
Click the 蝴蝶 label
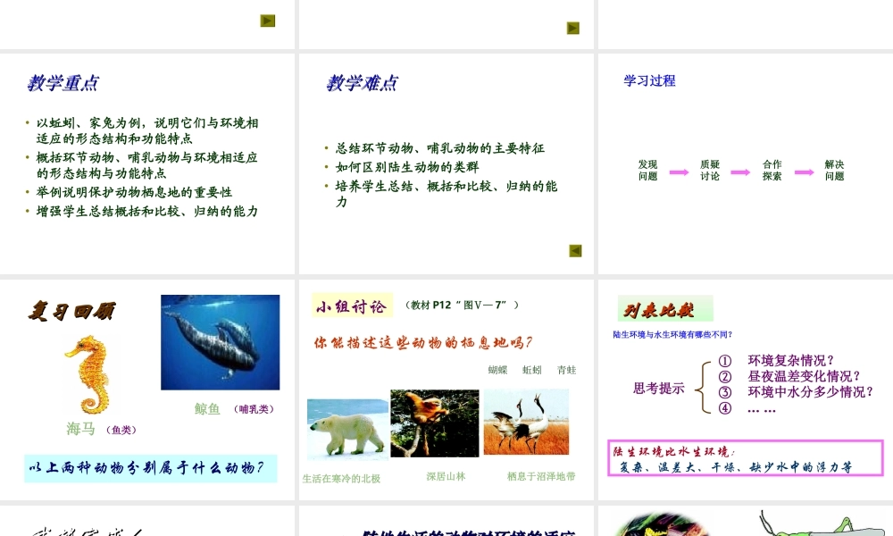click(497, 370)
